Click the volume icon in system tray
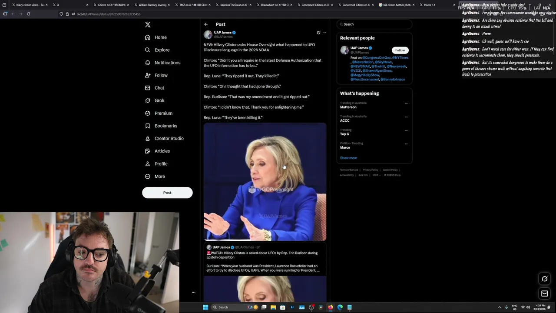Screen dimensions: 556x313 [x=528, y=307]
